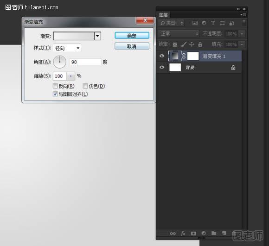The image size is (269, 246).
Task: Filter layers by adjustment layers icon
Action: (x=204, y=23)
